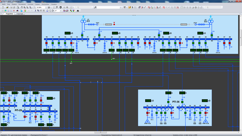Toggle the highlighted pencil edit mode button
Viewport: 242px width, 136px height.
point(130,7)
